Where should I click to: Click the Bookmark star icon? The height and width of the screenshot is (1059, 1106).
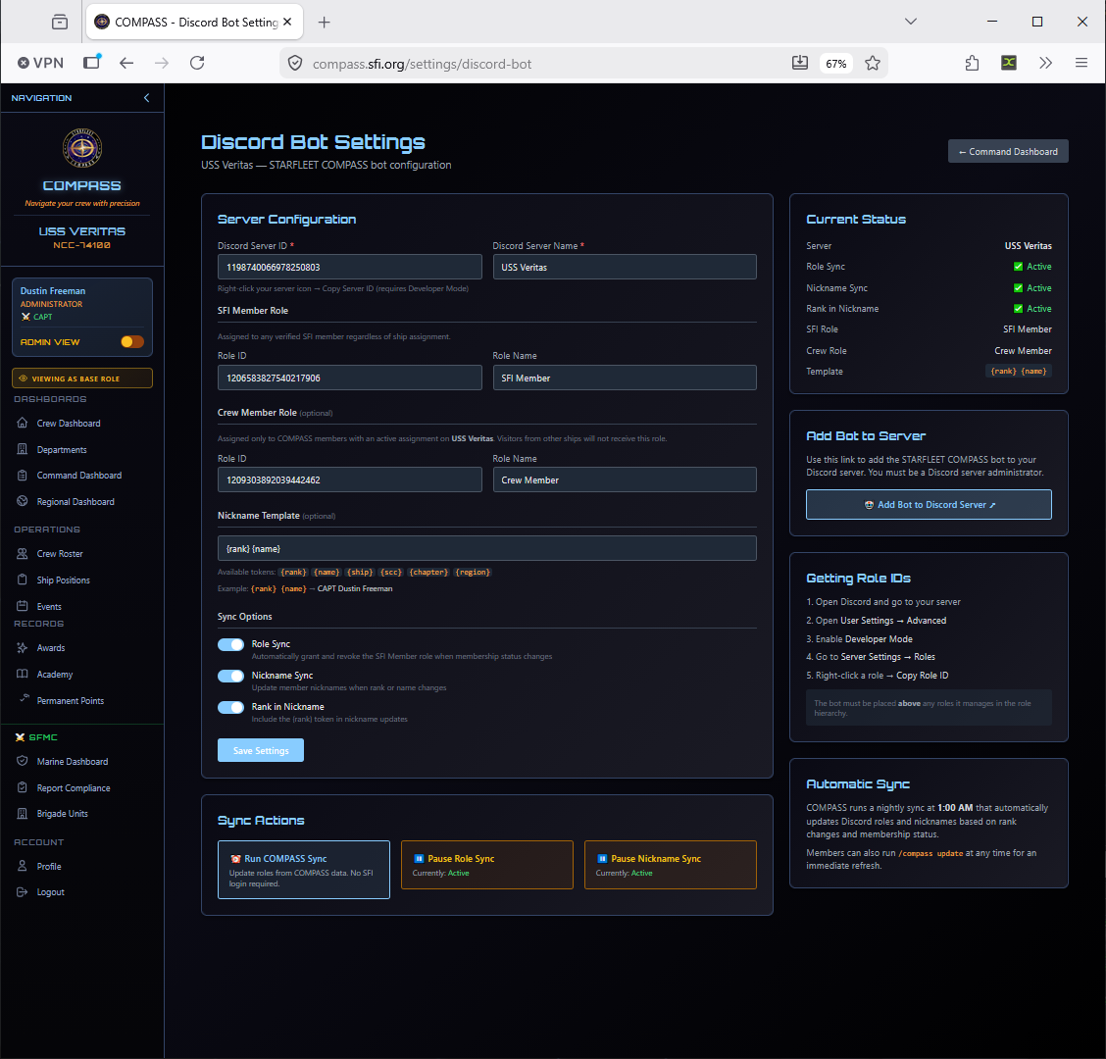[873, 63]
